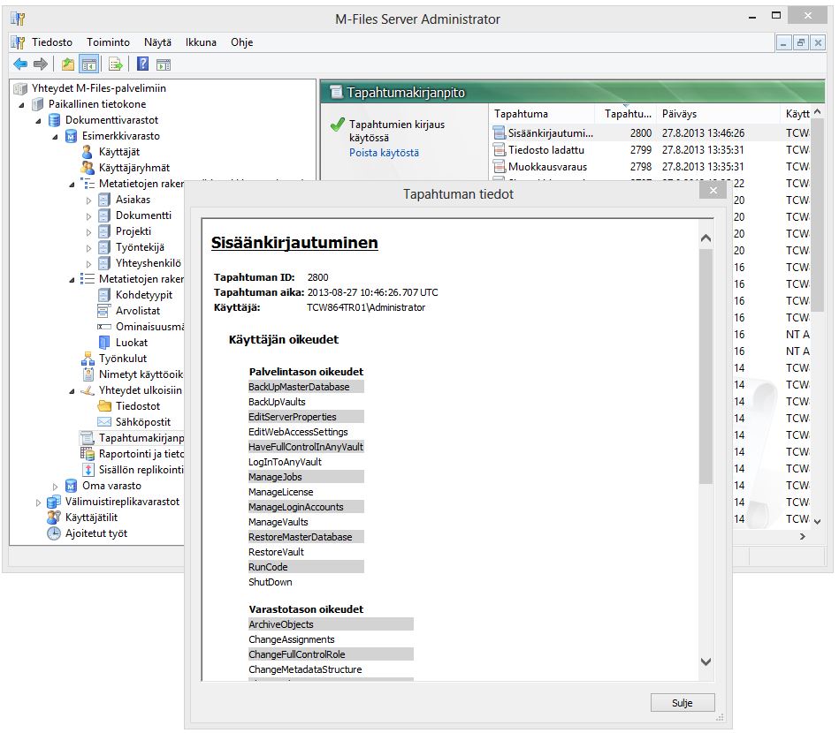
Task: Open the Tiedosto menu
Action: point(52,42)
